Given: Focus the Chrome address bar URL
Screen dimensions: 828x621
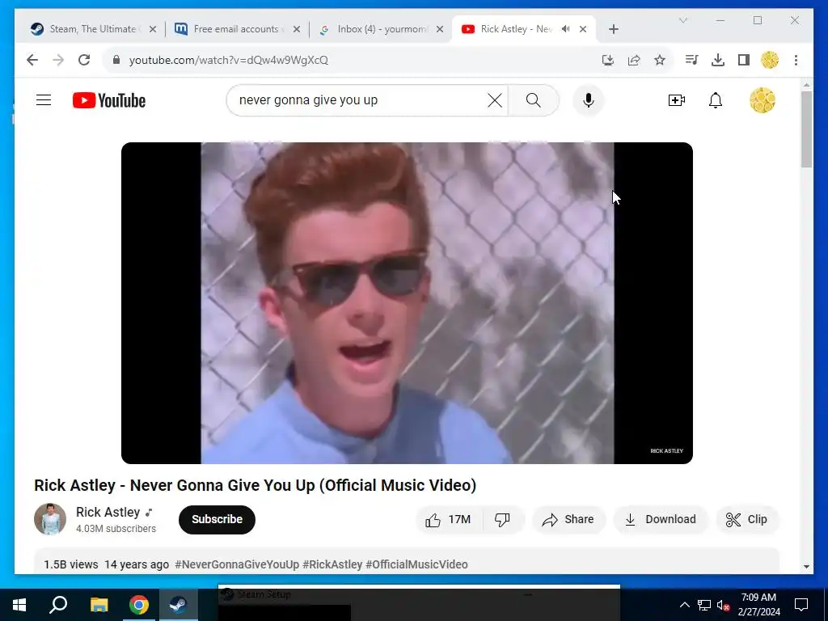Looking at the screenshot, I should coord(229,60).
